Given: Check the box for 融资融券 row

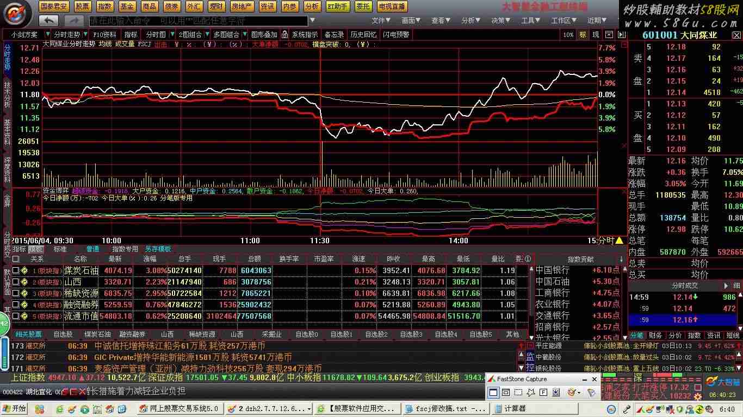Looking at the screenshot, I should pos(16,305).
